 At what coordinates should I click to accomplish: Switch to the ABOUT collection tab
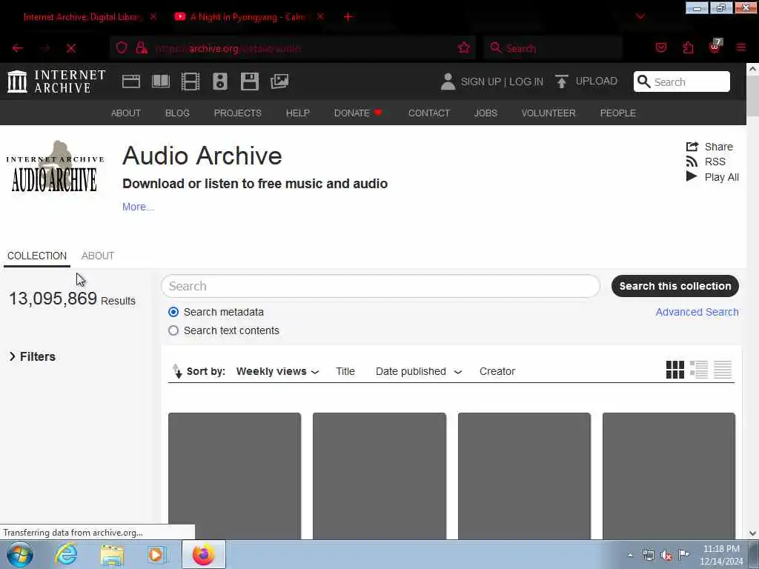(98, 256)
